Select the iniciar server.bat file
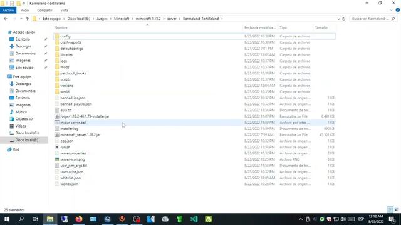The height and width of the screenshot is (225, 401). (x=73, y=122)
